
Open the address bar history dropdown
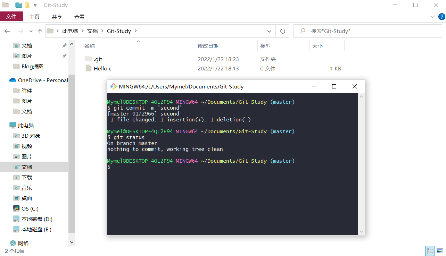(269, 31)
